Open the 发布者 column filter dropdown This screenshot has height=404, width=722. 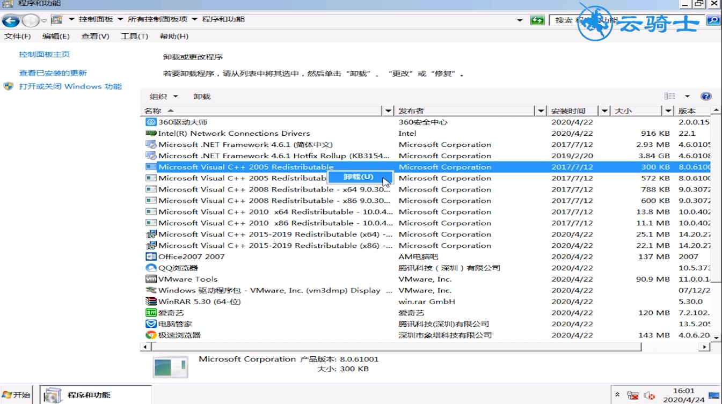click(x=541, y=111)
